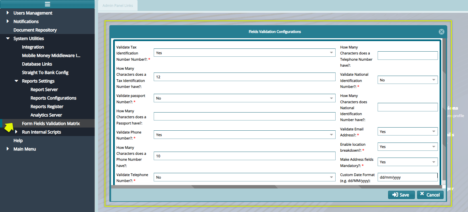This screenshot has height=212, width=468.
Task: Edit the Custom Date Format field
Action: coord(408,177)
